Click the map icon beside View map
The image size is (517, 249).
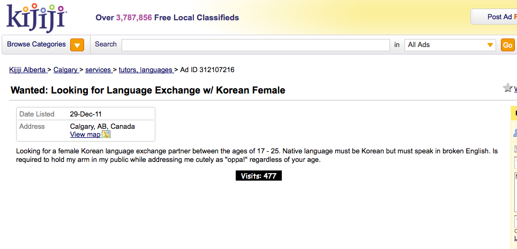click(x=106, y=135)
